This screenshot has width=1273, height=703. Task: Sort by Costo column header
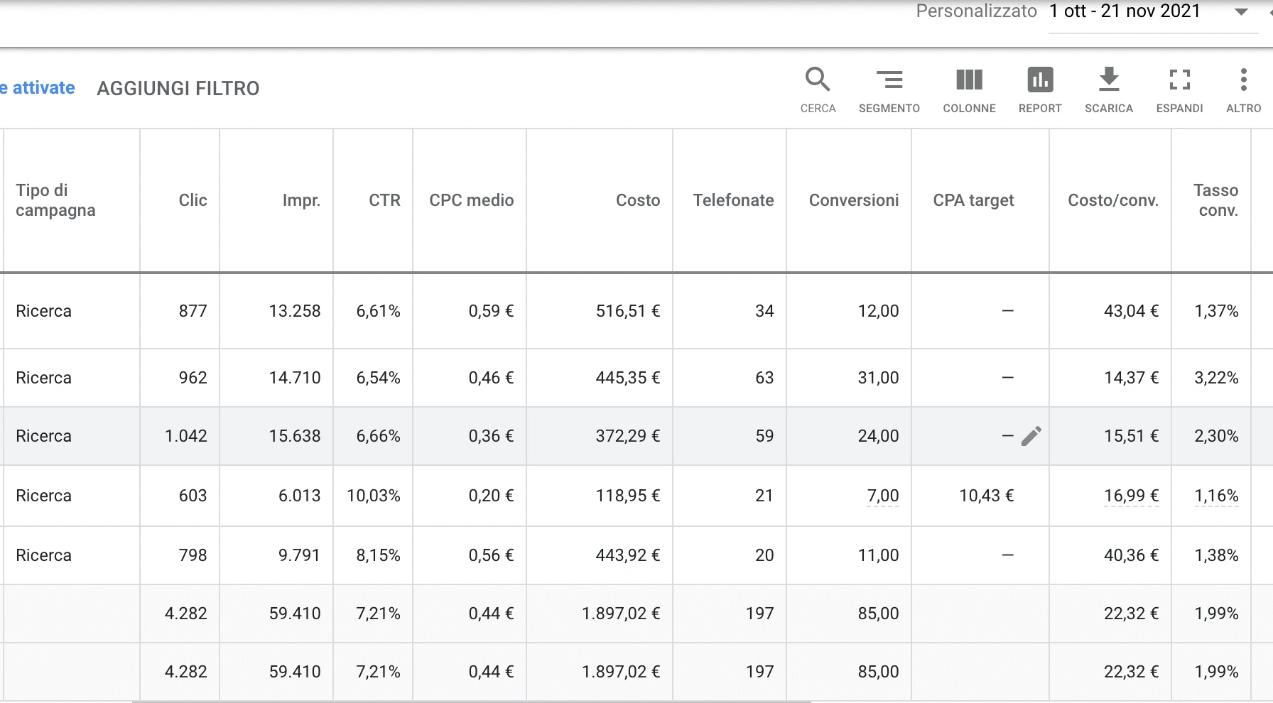click(638, 200)
